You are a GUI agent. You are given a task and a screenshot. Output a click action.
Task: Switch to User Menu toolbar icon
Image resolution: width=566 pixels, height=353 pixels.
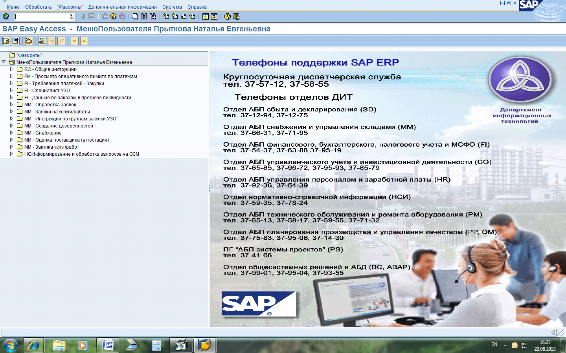coord(6,41)
